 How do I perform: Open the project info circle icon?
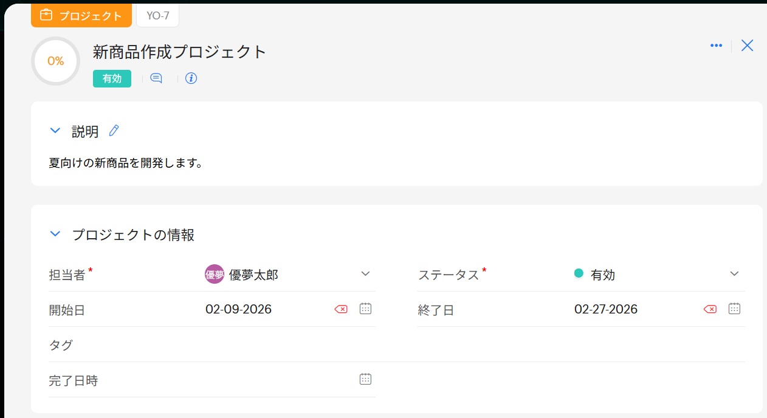(x=191, y=78)
